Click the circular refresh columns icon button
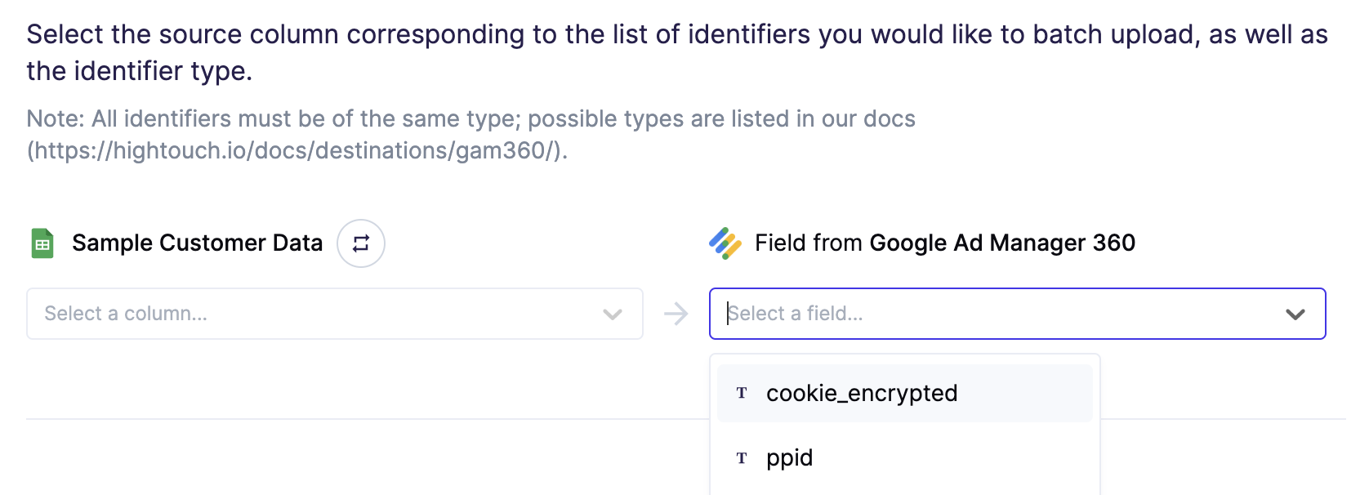The image size is (1369, 495). click(361, 243)
